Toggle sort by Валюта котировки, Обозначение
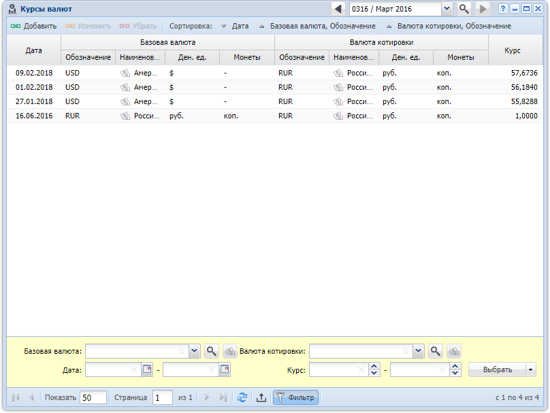This screenshot has width=550, height=413. pos(448,26)
